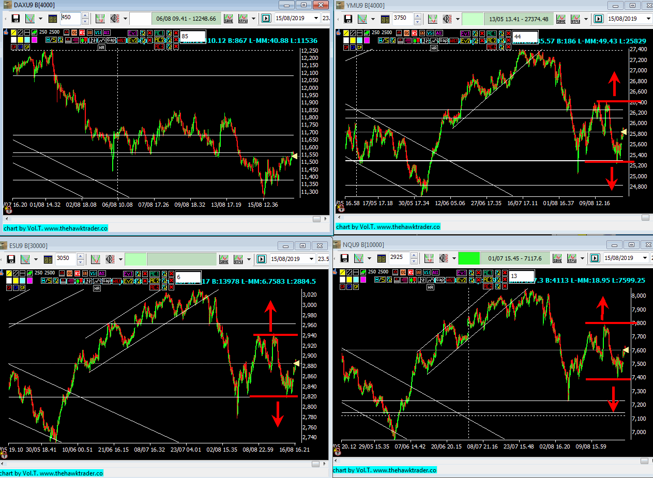Toggle the ACC indicator in DAXU9 chart

point(108,33)
